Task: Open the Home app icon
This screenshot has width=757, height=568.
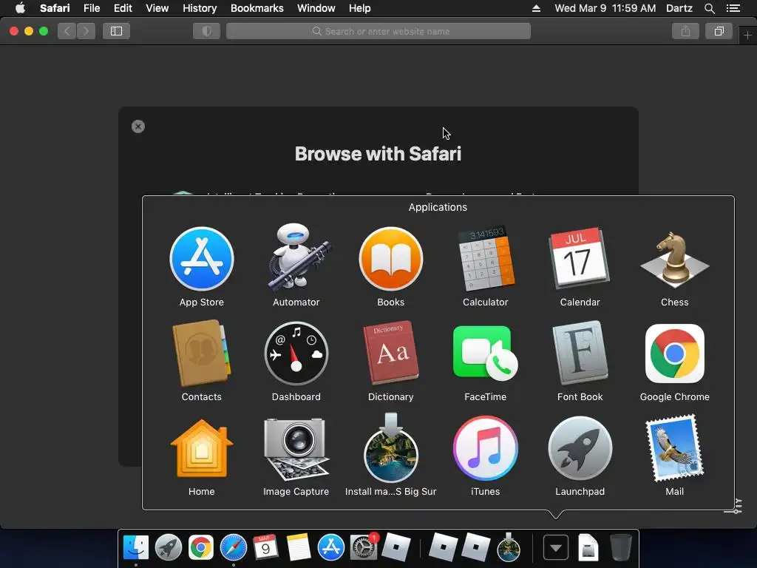Action: [202, 448]
